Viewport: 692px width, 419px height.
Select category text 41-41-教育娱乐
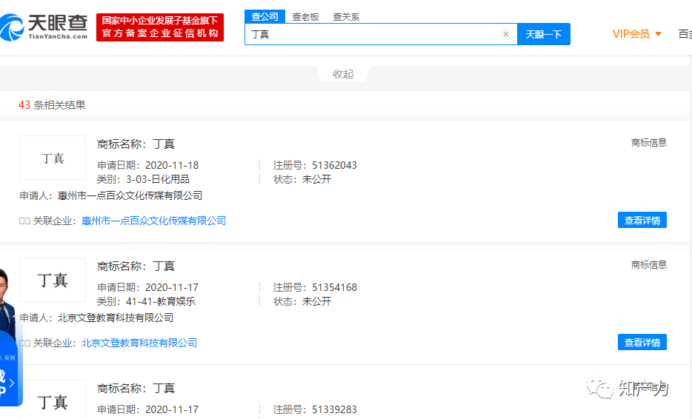pos(161,302)
